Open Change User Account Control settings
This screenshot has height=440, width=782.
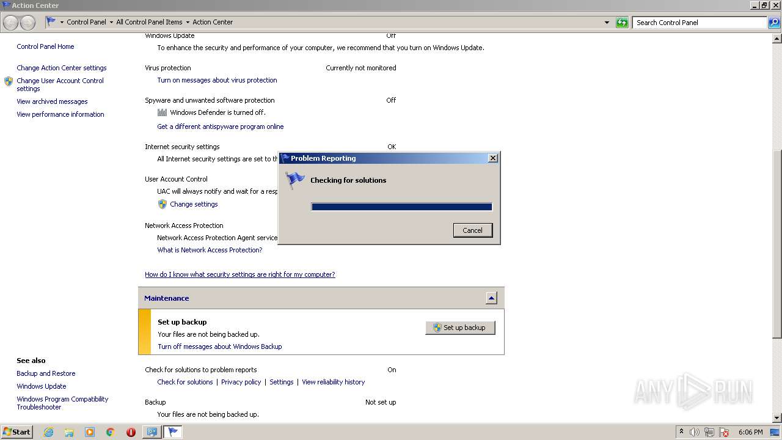pyautogui.click(x=60, y=84)
